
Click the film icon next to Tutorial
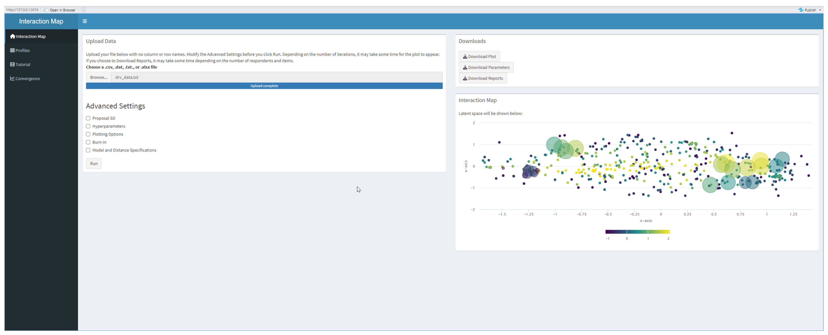point(12,64)
